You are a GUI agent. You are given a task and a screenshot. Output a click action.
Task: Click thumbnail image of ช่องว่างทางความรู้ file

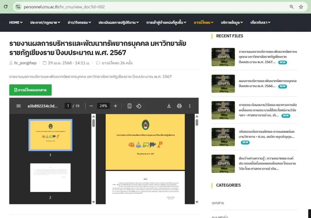[223, 164]
